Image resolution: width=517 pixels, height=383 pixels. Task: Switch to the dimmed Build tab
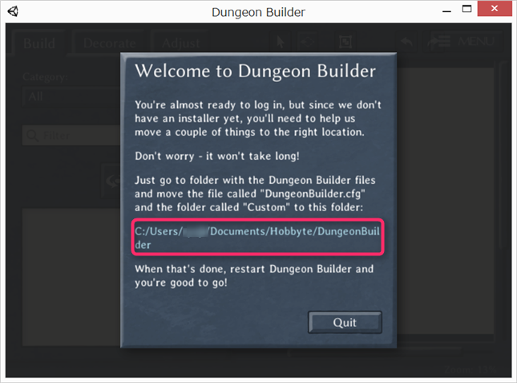[39, 43]
